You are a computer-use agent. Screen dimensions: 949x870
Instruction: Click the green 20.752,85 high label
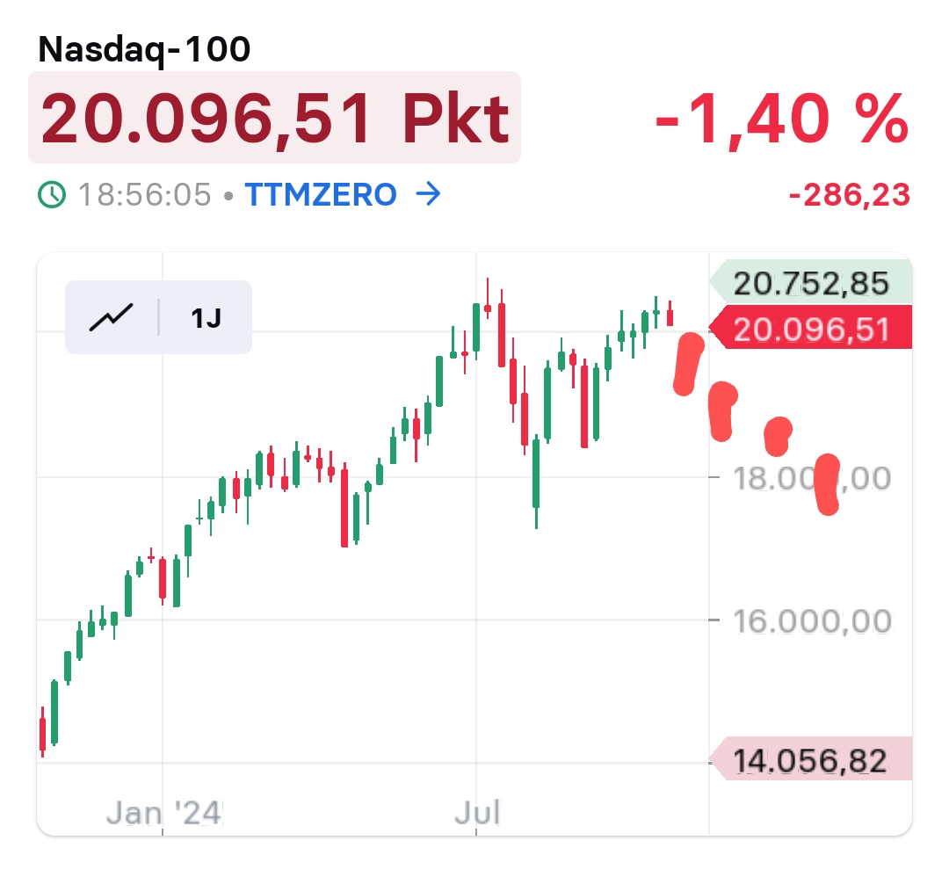(810, 284)
